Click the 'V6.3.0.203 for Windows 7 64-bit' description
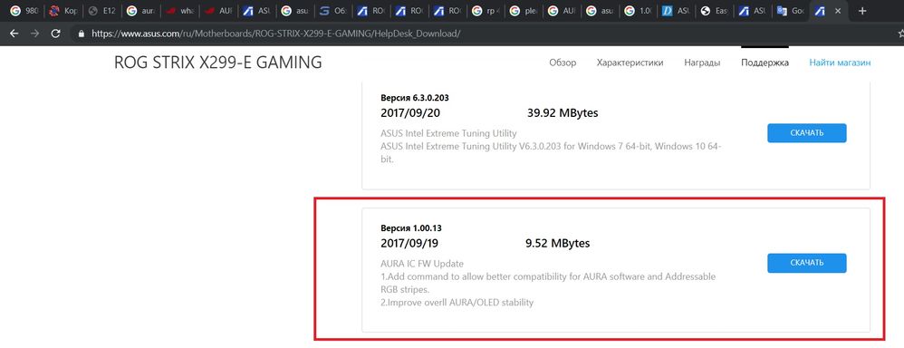This screenshot has height=348, width=904. tap(552, 152)
